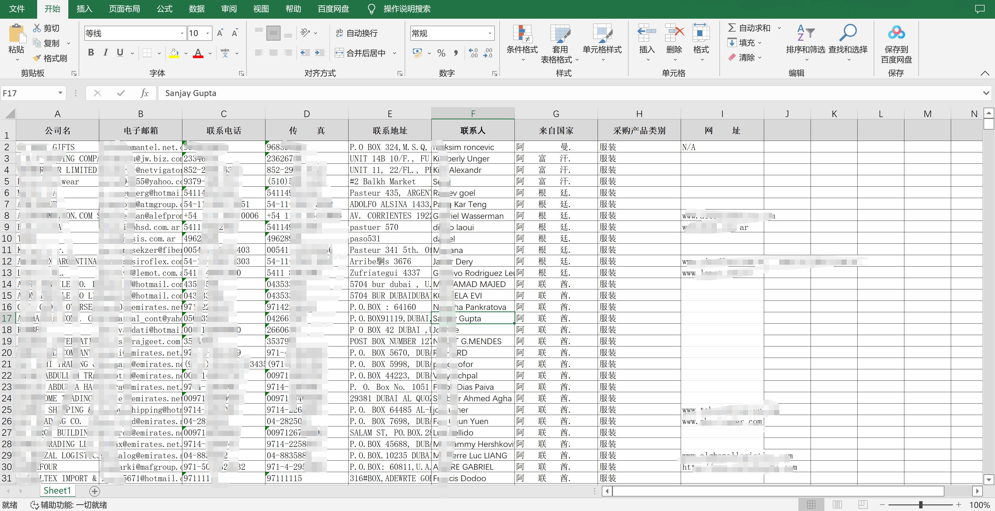This screenshot has height=511, width=995.
Task: Toggle Bold formatting
Action: [x=91, y=52]
